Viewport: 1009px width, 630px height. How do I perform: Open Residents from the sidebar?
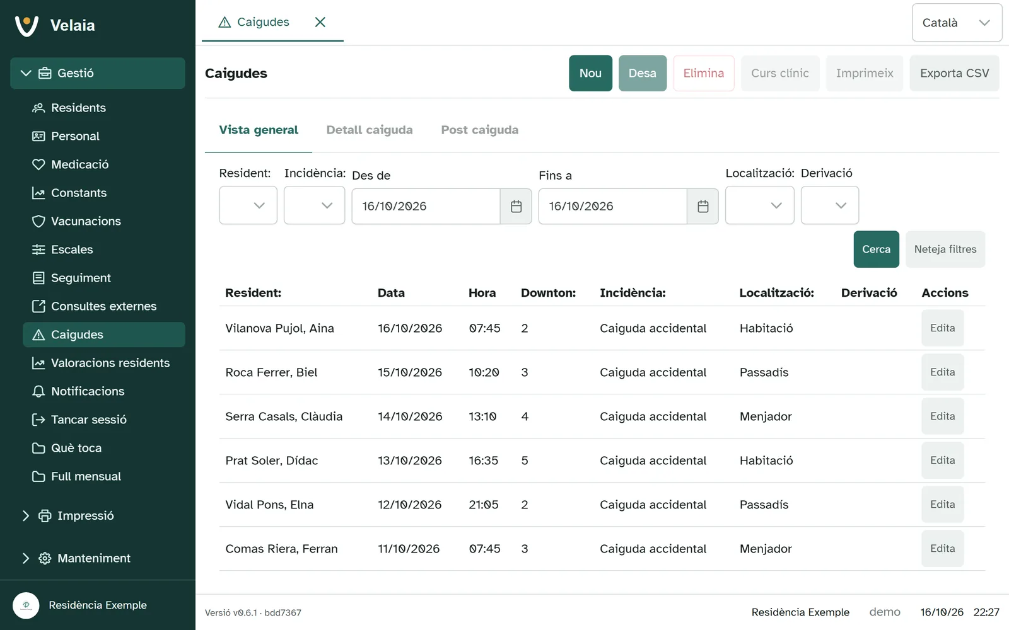point(104,108)
